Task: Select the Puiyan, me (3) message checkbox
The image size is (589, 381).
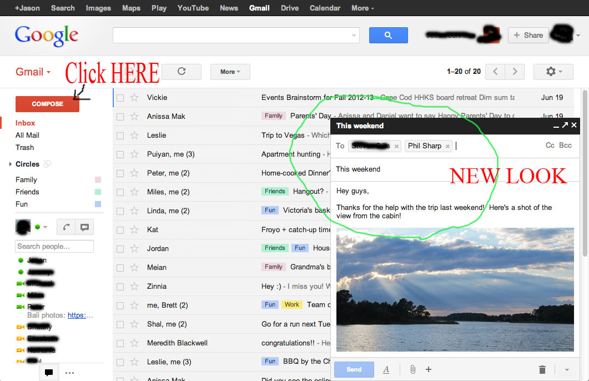Action: [120, 154]
